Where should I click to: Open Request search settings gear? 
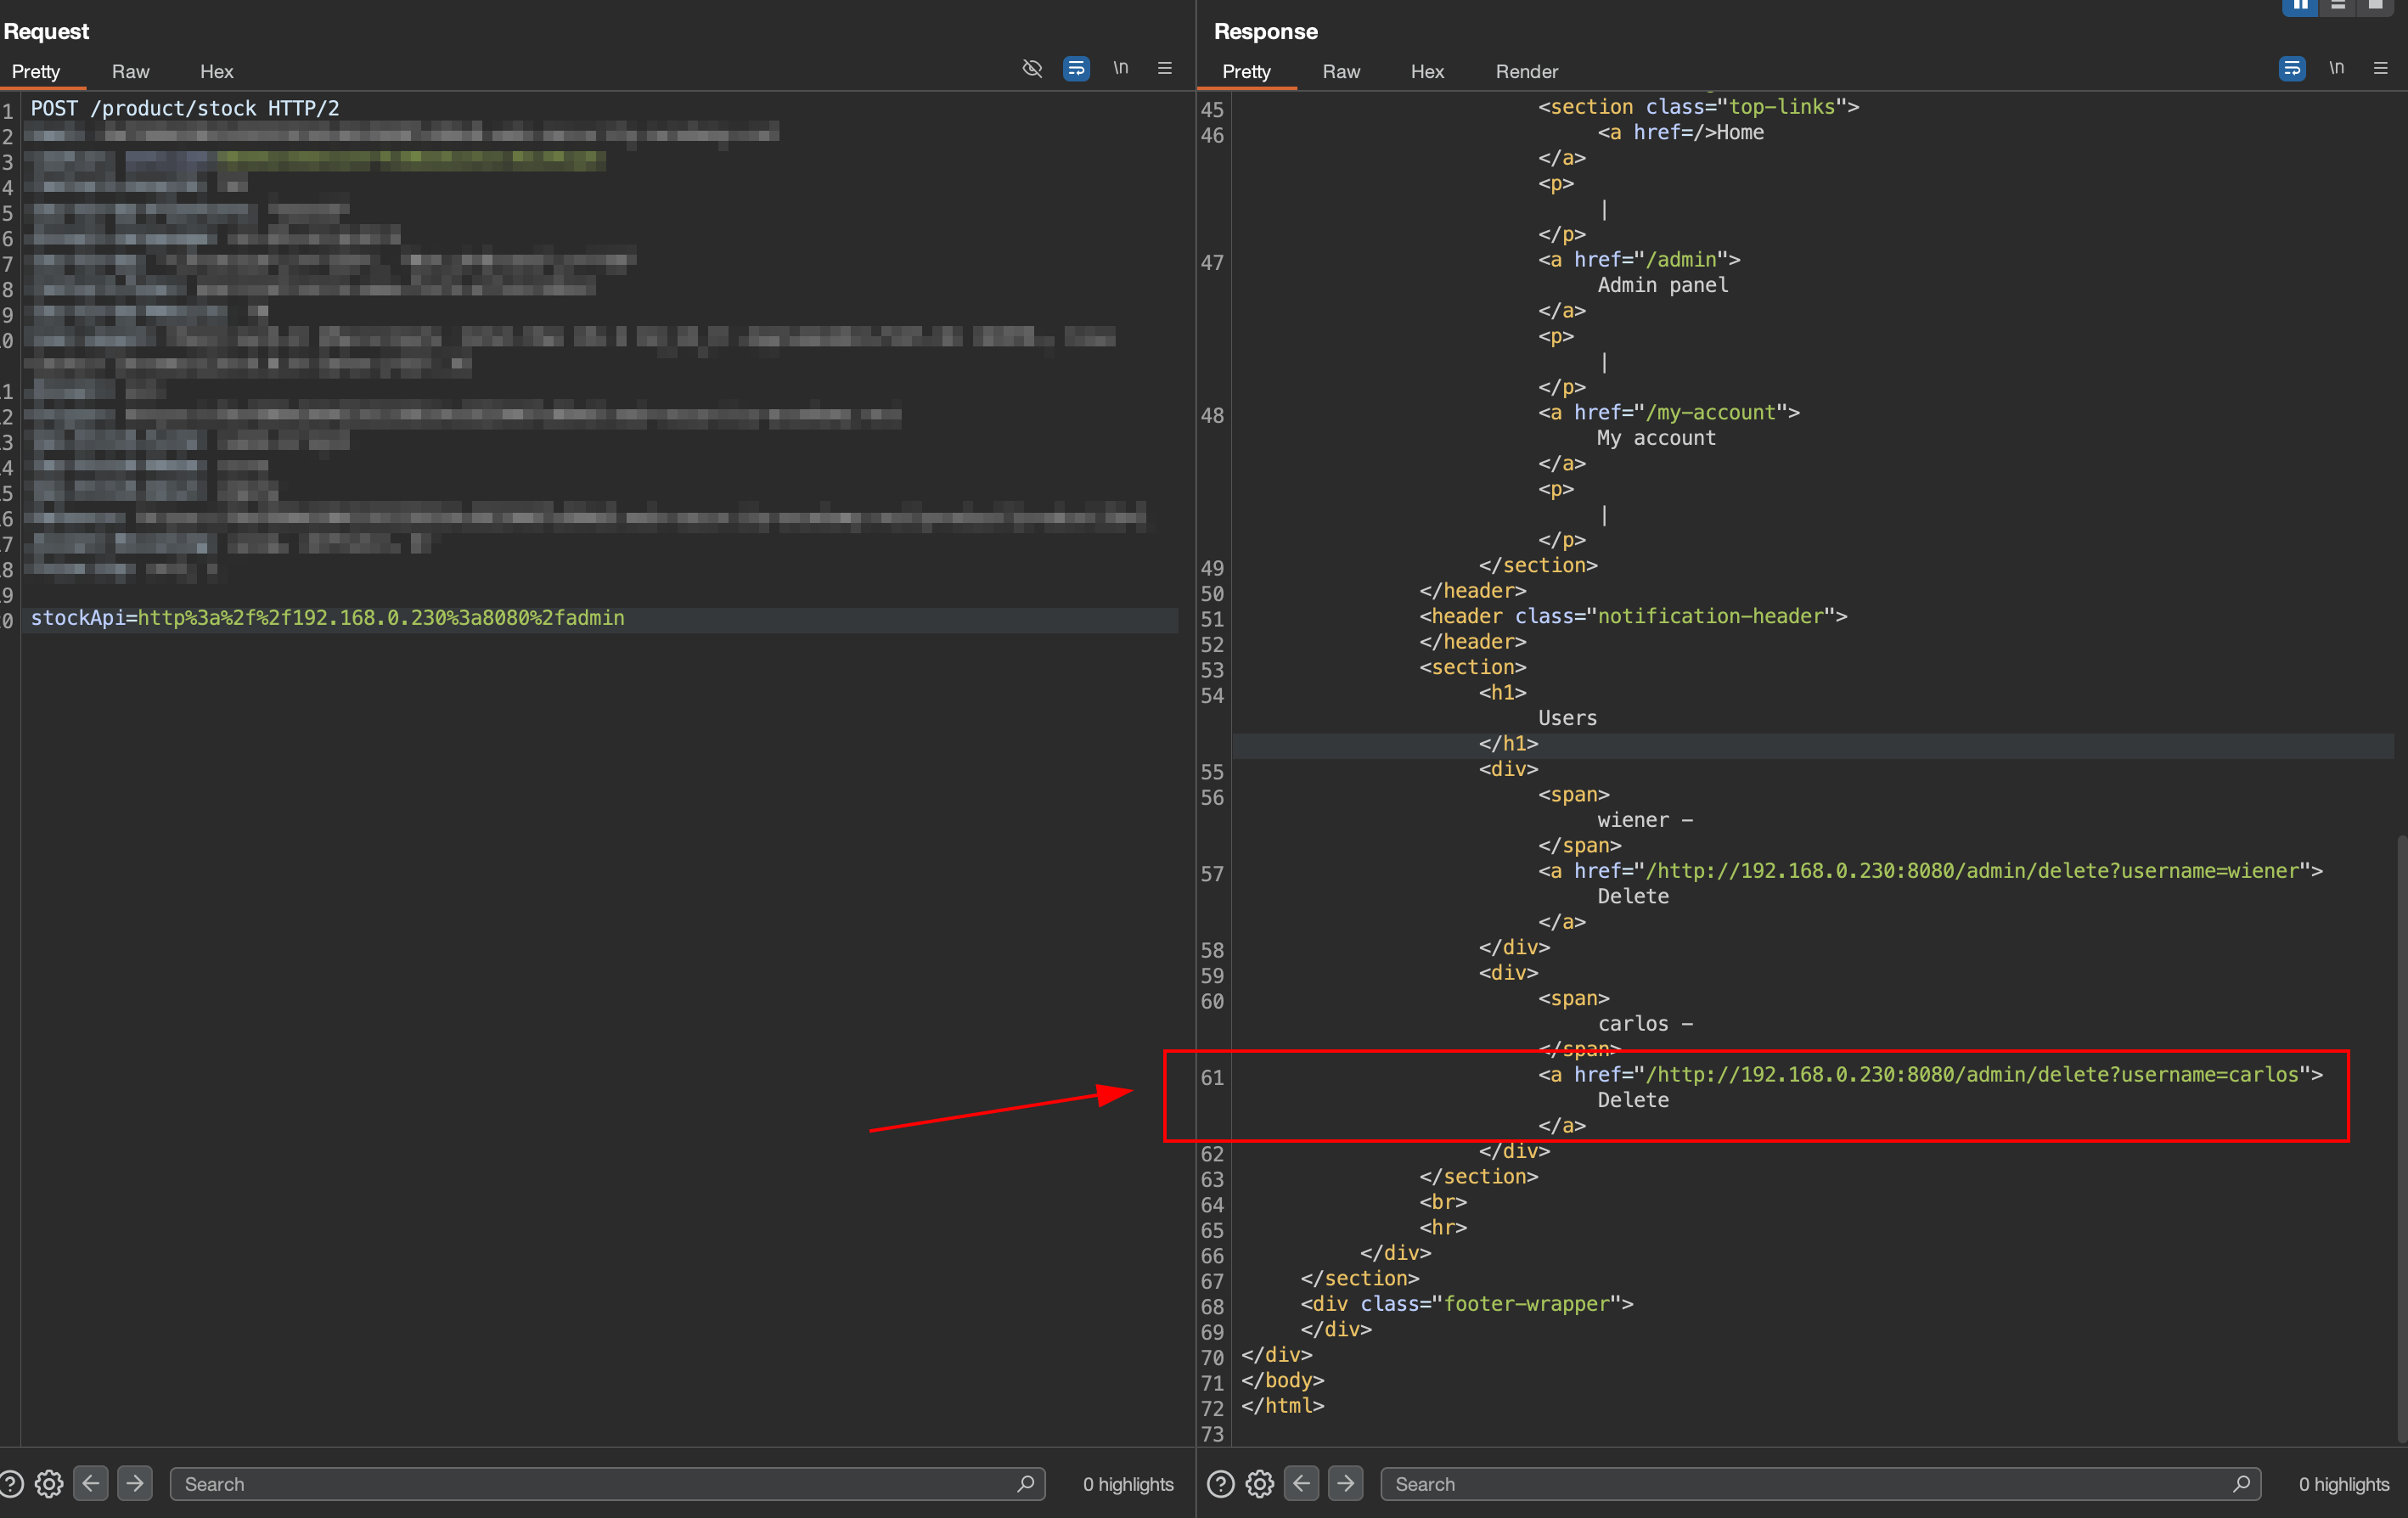tap(49, 1483)
